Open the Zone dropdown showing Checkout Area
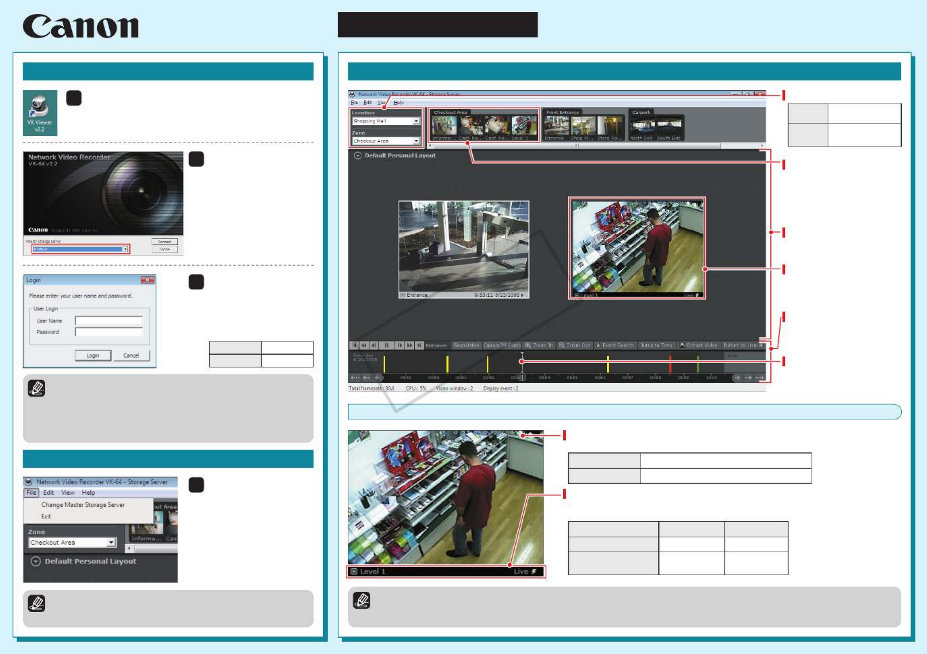 click(x=416, y=141)
